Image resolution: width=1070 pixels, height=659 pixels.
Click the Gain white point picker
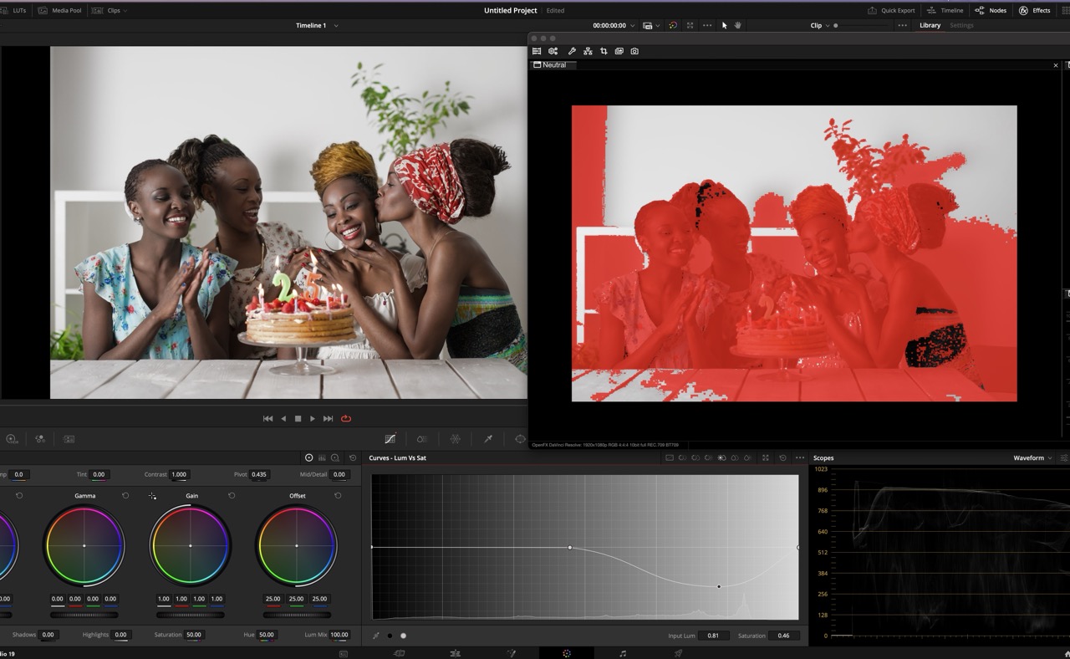pos(152,496)
